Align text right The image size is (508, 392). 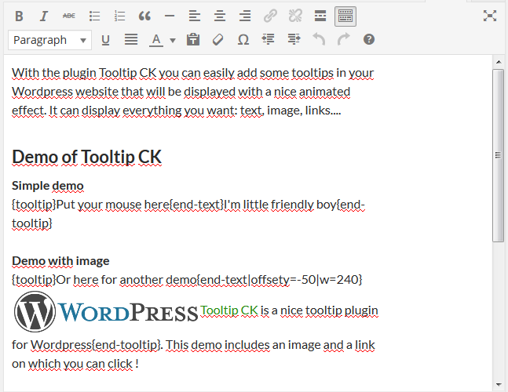tap(245, 16)
